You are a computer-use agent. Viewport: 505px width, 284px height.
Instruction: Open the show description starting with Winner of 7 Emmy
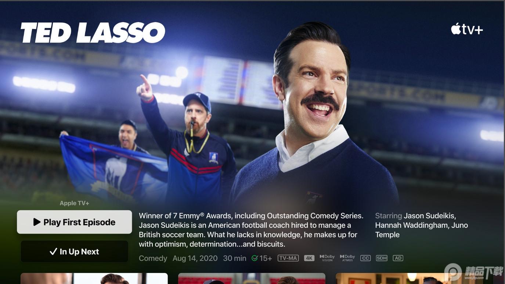point(251,230)
